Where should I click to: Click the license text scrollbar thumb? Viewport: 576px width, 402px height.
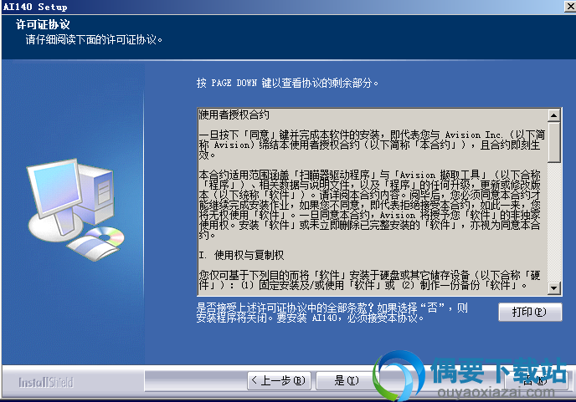click(x=553, y=142)
